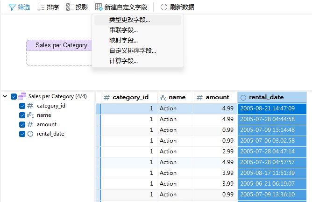
Task: Click the ABC text icon beside name in tree
Action: point(30,115)
